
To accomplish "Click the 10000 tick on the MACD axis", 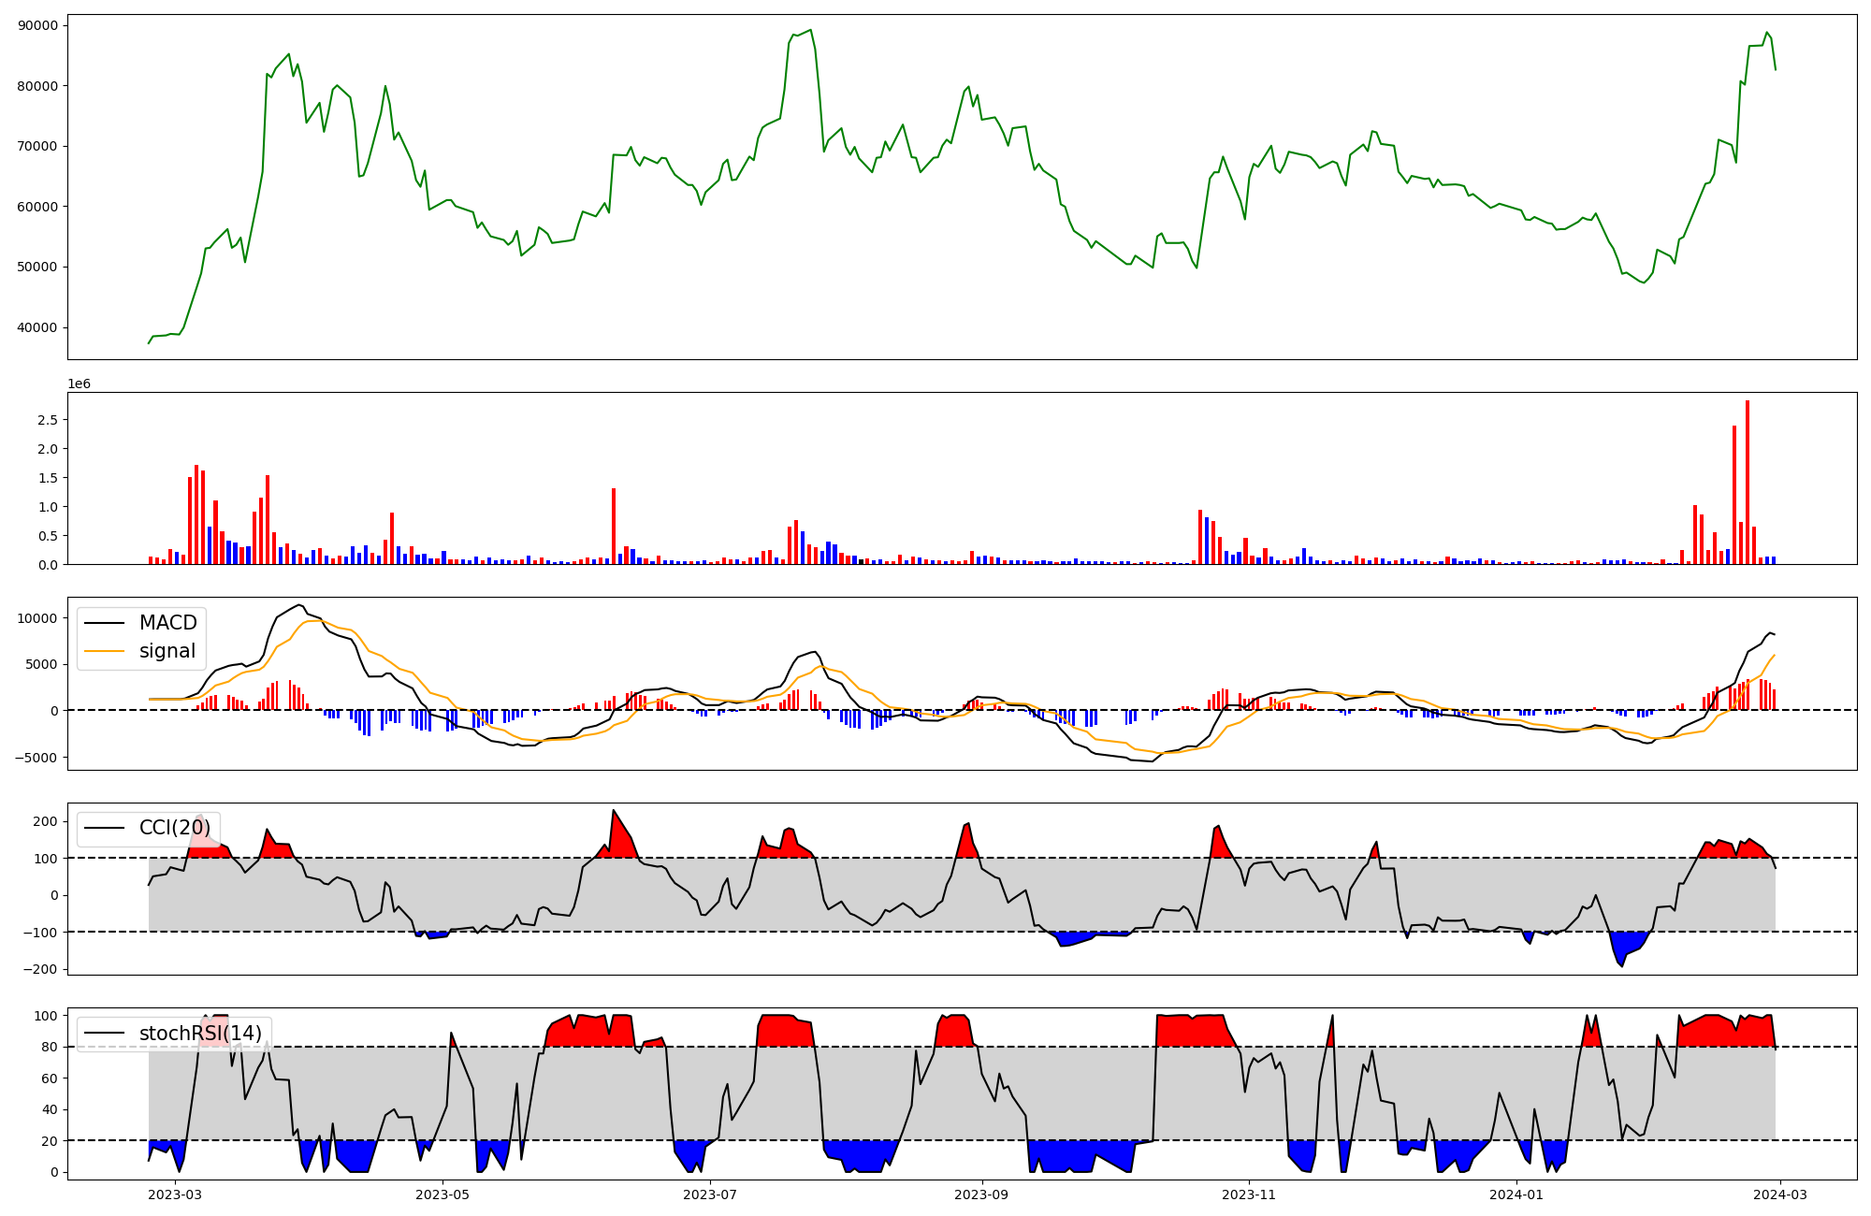I will (x=37, y=618).
